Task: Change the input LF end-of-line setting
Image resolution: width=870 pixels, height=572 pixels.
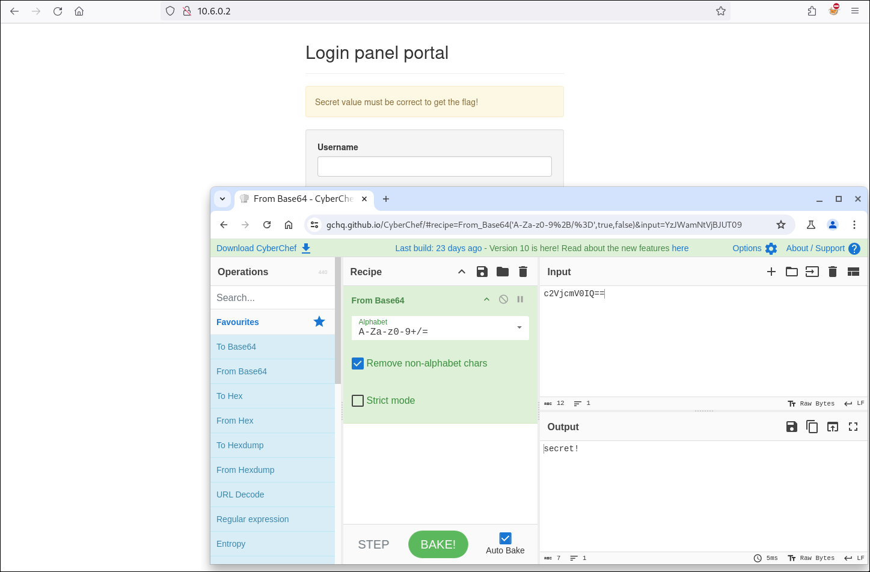Action: click(x=854, y=404)
